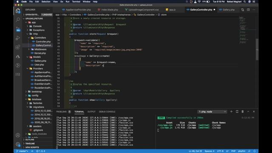Viewport: 272px width, 153px height.
Task: Select terminal from '1: php, node' dropdown
Action: click(x=212, y=111)
